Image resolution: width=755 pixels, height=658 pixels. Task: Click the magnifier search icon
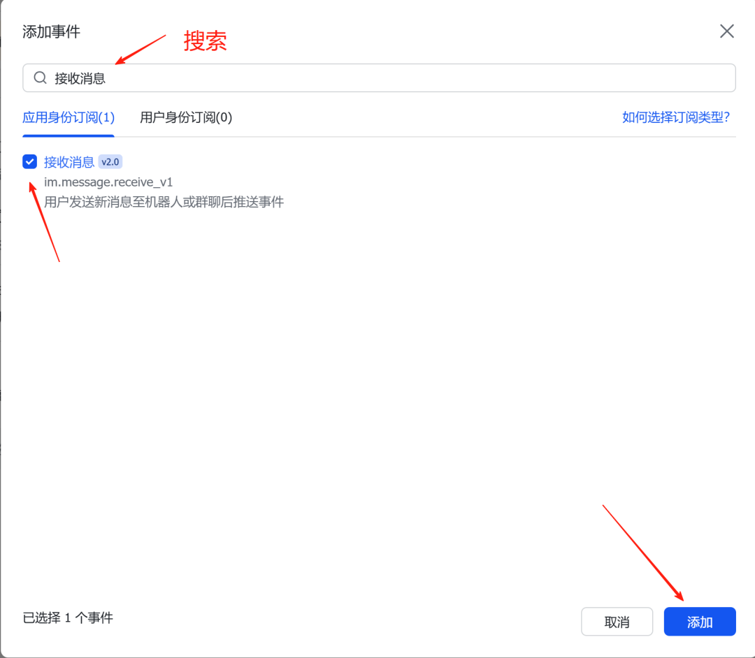41,78
